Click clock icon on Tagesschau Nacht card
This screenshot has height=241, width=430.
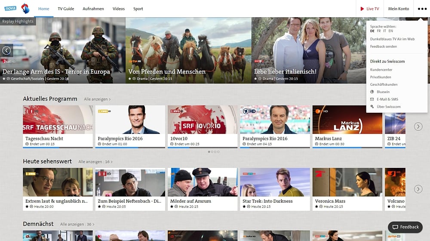tap(27, 144)
